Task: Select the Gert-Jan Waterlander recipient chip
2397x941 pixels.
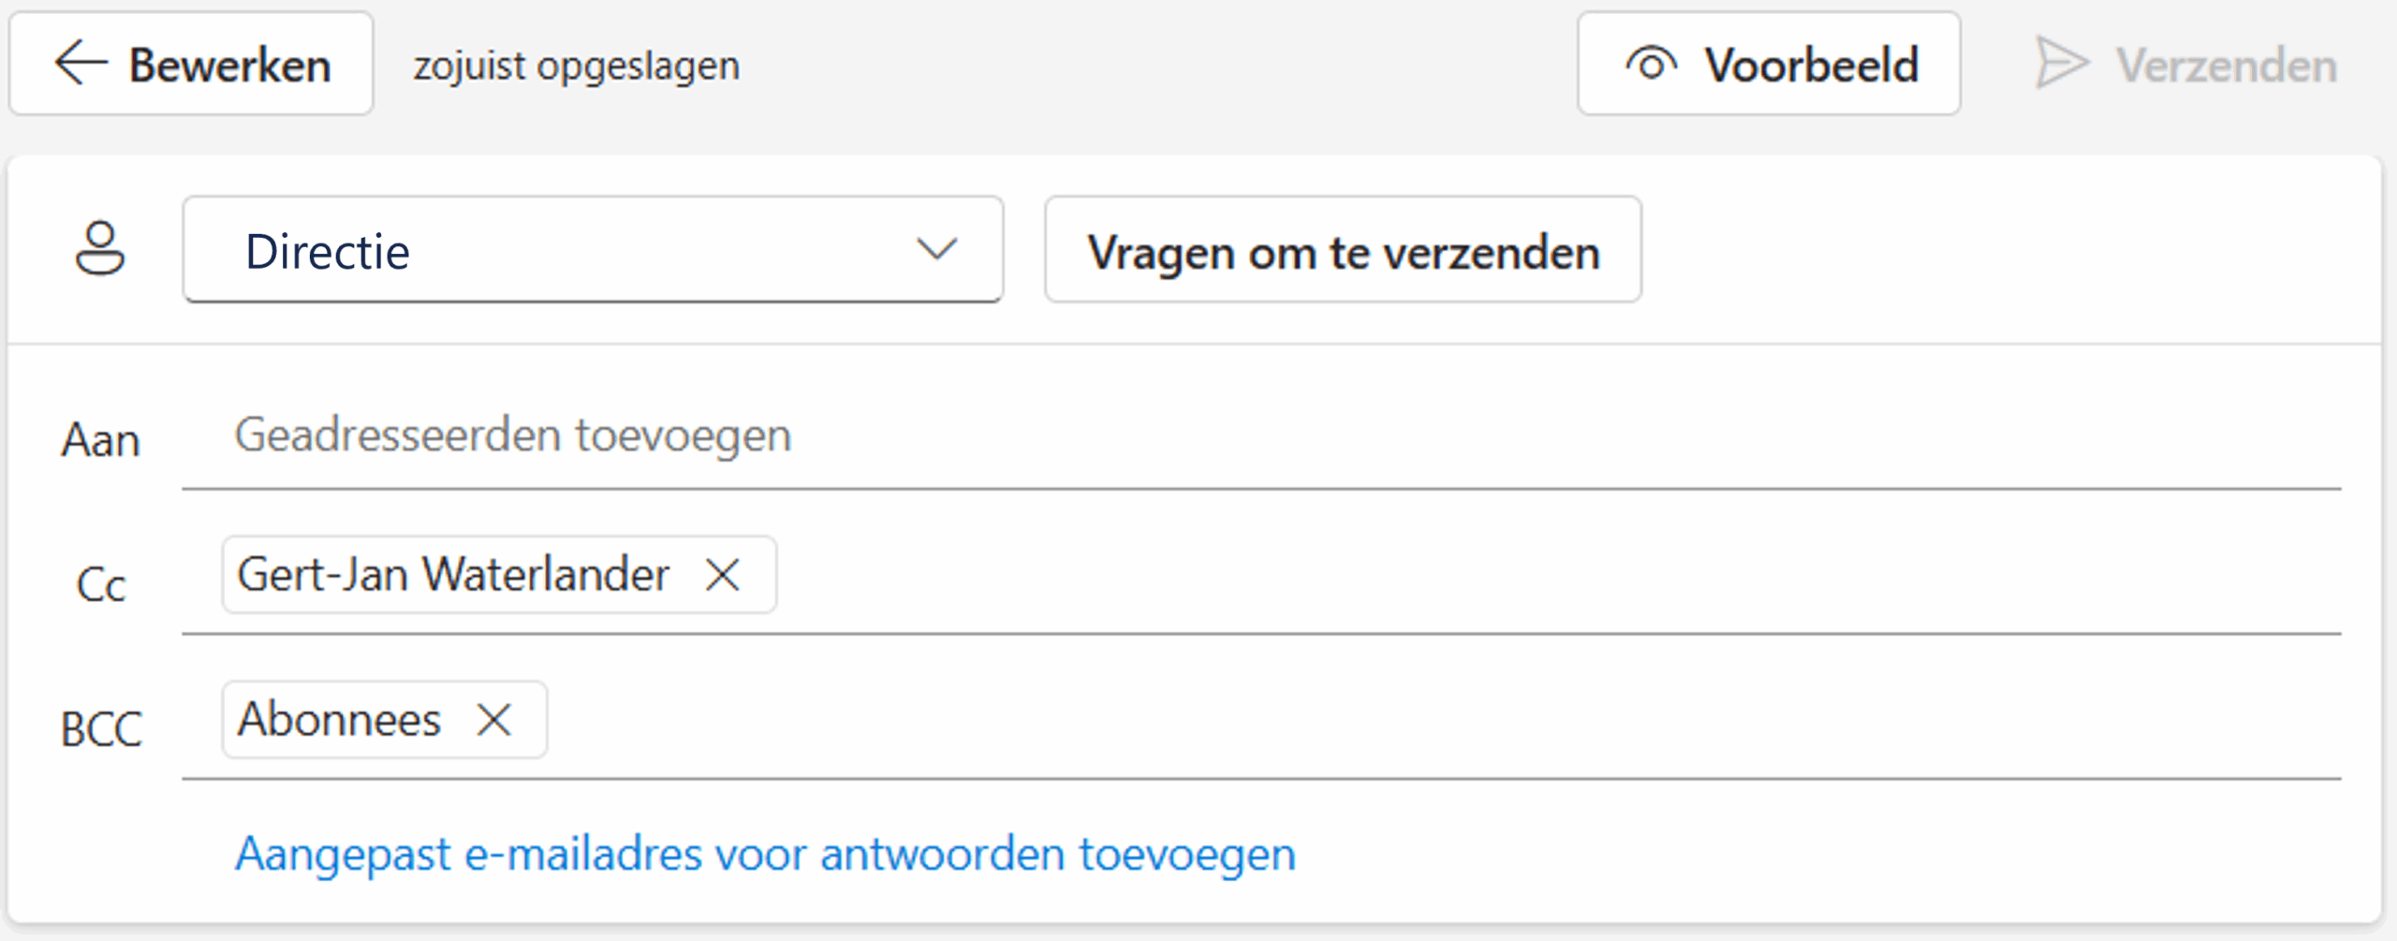Action: point(453,575)
